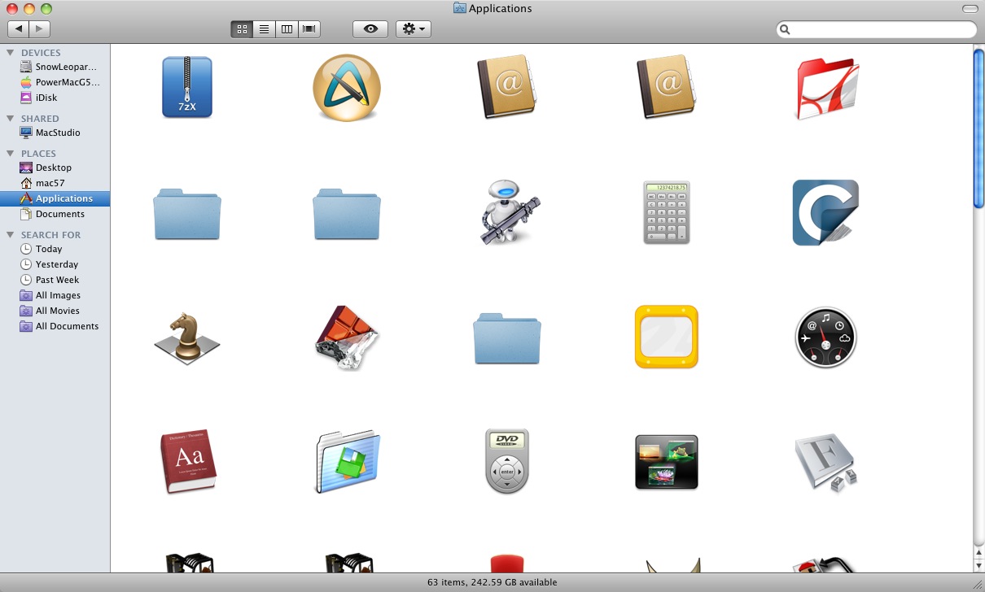Viewport: 985px width, 592px height.
Task: Open the Carbon Copy Cloner icon
Action: click(825, 213)
